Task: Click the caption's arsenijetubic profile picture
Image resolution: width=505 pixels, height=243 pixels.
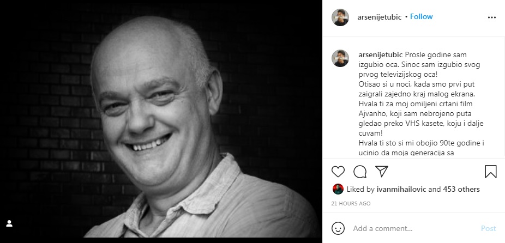Action: pyautogui.click(x=340, y=58)
